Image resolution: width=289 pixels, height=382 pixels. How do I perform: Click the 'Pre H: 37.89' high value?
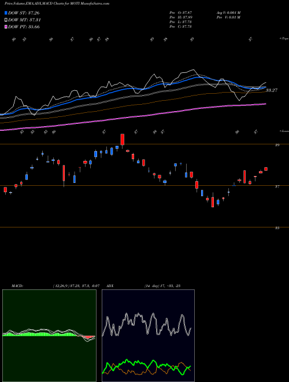pos(181,17)
